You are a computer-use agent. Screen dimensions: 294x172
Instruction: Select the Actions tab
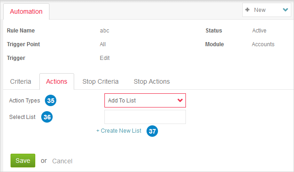(57, 81)
